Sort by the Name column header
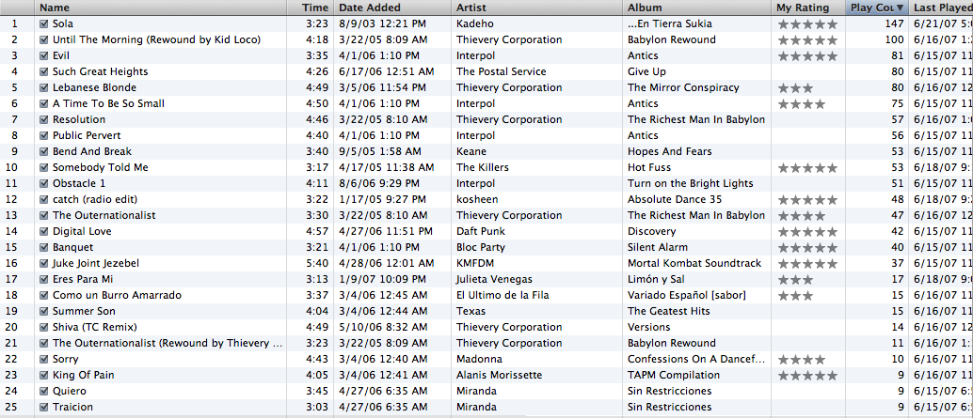The width and height of the screenshot is (973, 418). (x=161, y=8)
